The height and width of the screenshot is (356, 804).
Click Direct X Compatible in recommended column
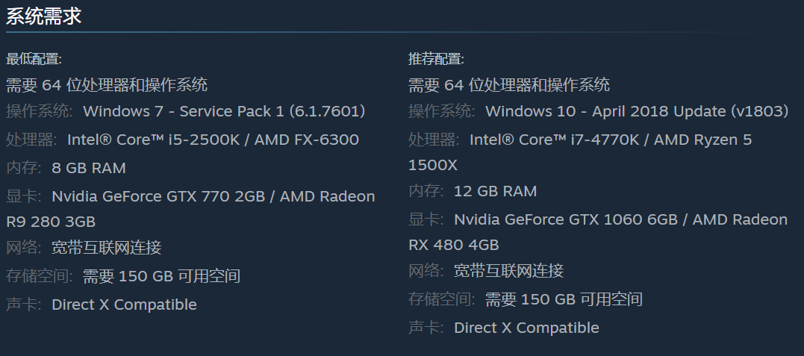tap(526, 328)
